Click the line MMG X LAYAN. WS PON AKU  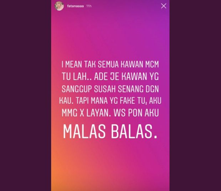click(x=110, y=113)
